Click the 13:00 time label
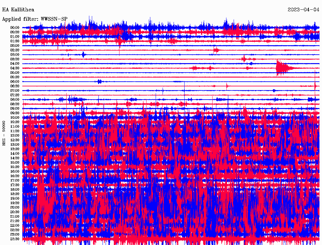Image resolution: width=322 pixels, height=245 pixels. click(x=15, y=144)
